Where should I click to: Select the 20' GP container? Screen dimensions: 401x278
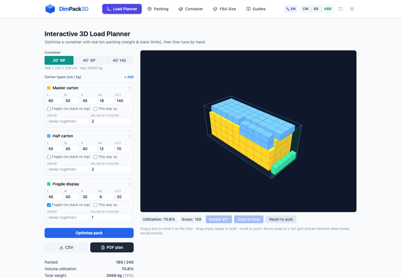pyautogui.click(x=59, y=60)
